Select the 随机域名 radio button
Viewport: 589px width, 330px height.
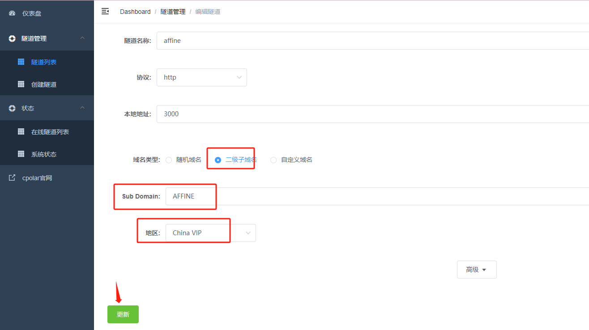pos(169,160)
